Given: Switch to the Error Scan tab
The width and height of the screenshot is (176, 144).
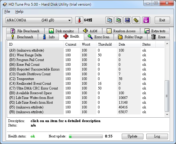Looking at the screenshot, I should coord(99,37).
